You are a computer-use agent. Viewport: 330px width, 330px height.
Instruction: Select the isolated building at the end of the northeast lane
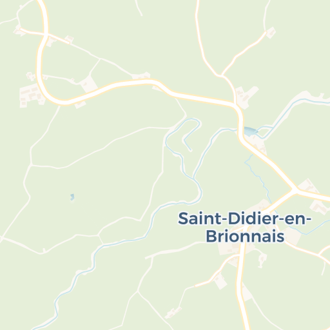point(271,32)
